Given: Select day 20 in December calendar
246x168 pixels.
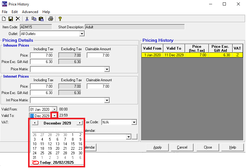Looking at the screenshot, I should pos(57,149).
